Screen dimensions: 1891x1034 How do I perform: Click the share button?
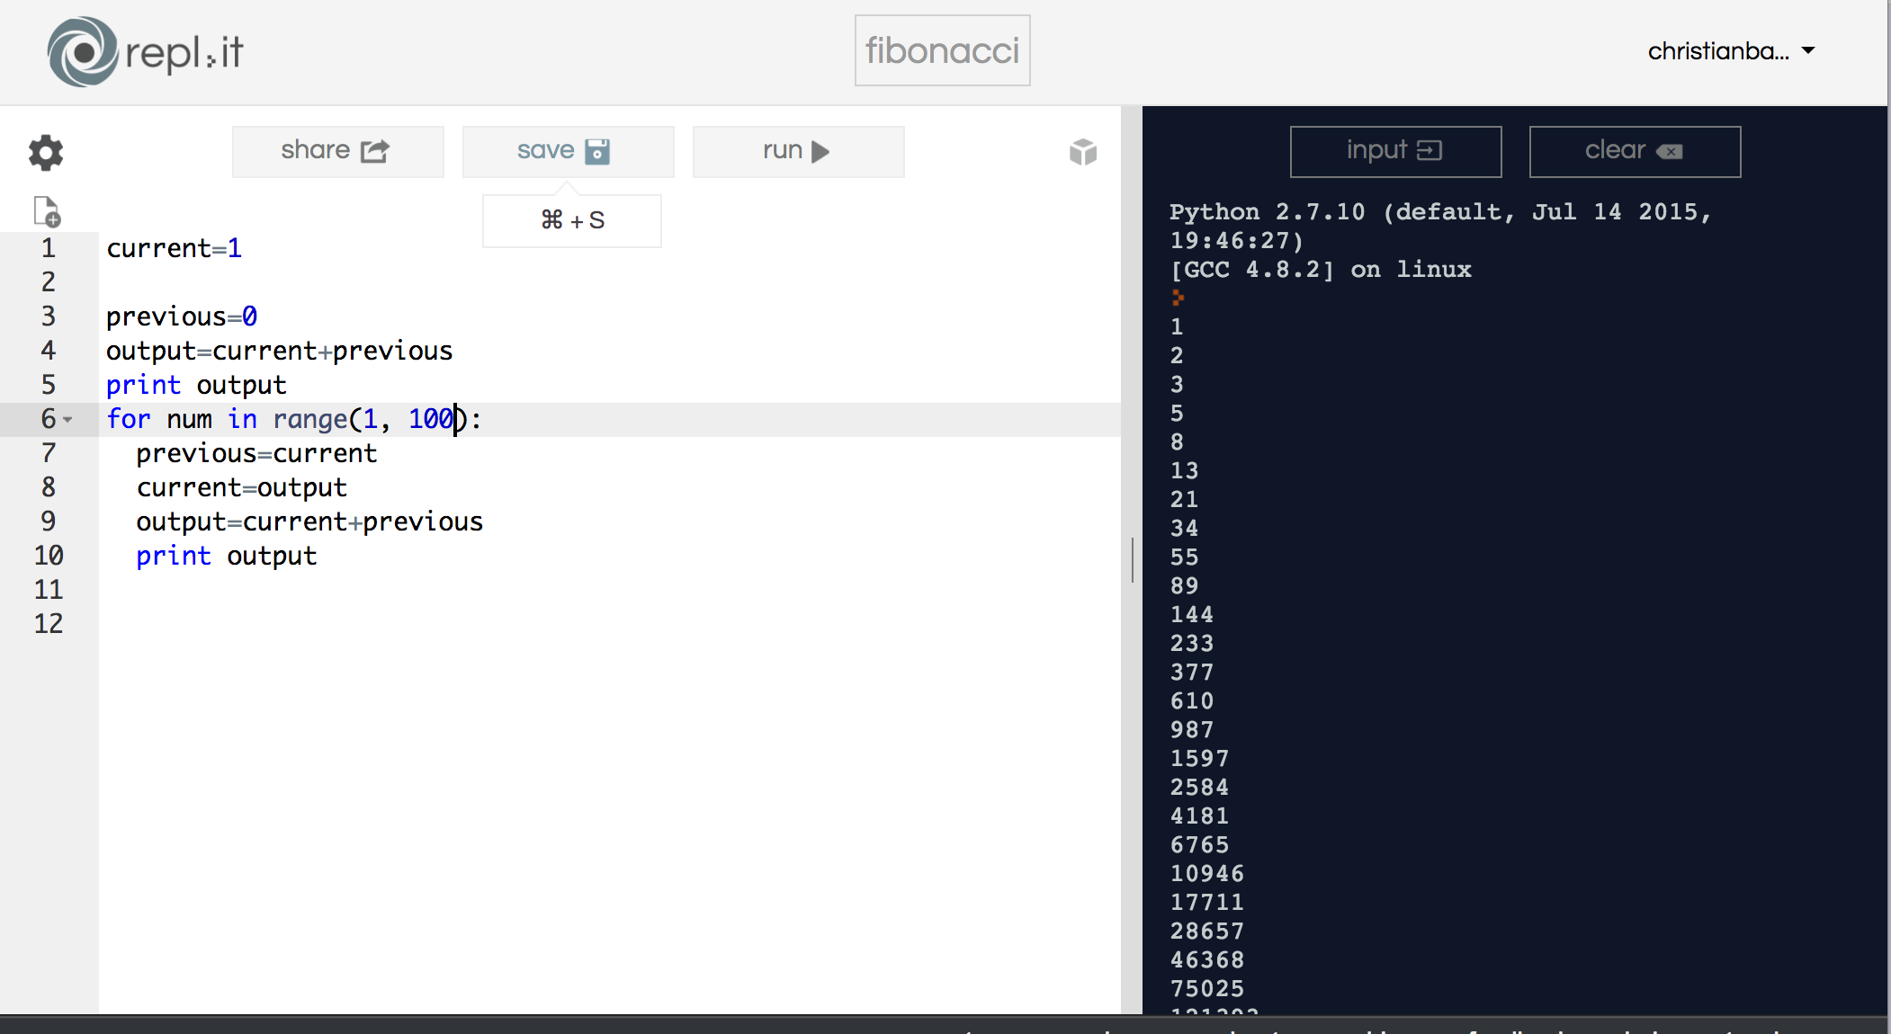click(337, 151)
